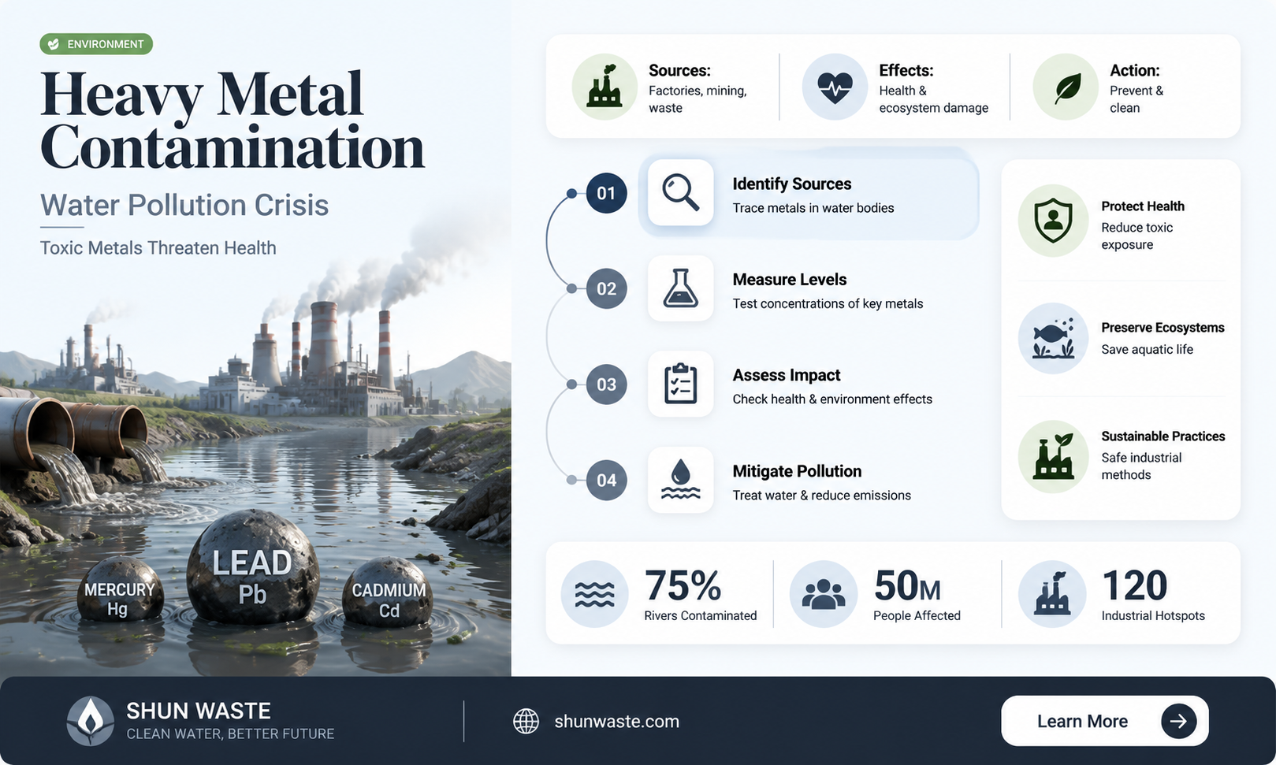This screenshot has height=765, width=1276.
Task: Click the Protect Health heading
Action: pos(1143,206)
